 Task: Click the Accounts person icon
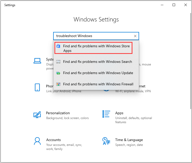(37, 141)
